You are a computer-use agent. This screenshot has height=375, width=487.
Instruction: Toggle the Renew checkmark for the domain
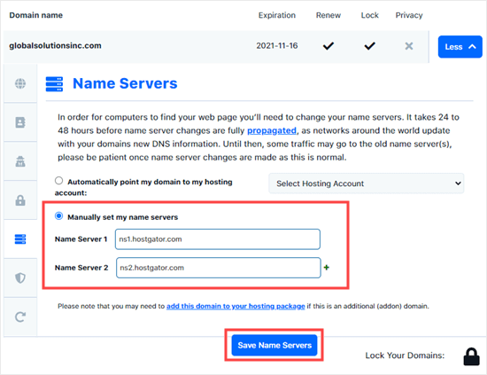328,46
